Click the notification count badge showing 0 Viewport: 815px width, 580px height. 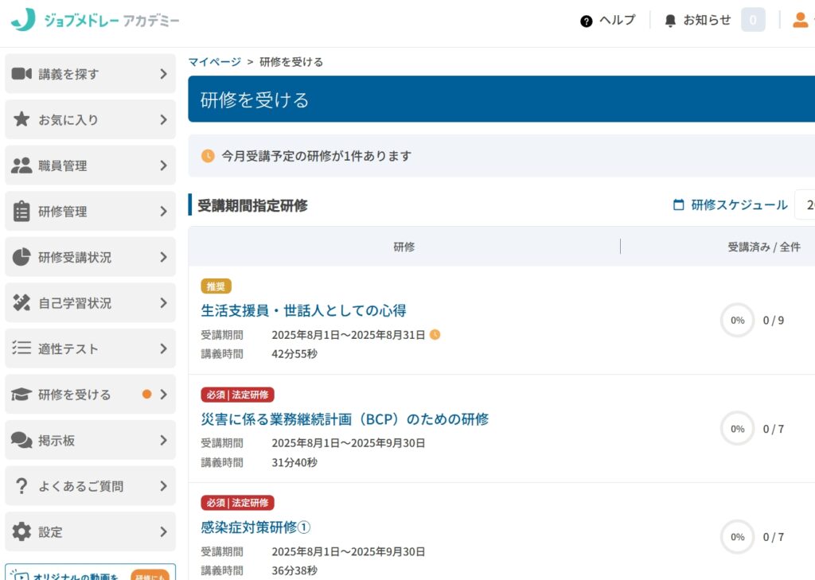pos(753,20)
